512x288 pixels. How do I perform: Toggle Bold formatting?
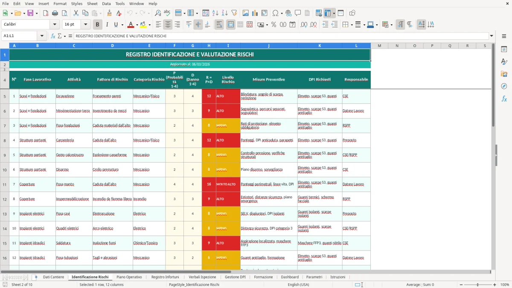click(x=98, y=25)
